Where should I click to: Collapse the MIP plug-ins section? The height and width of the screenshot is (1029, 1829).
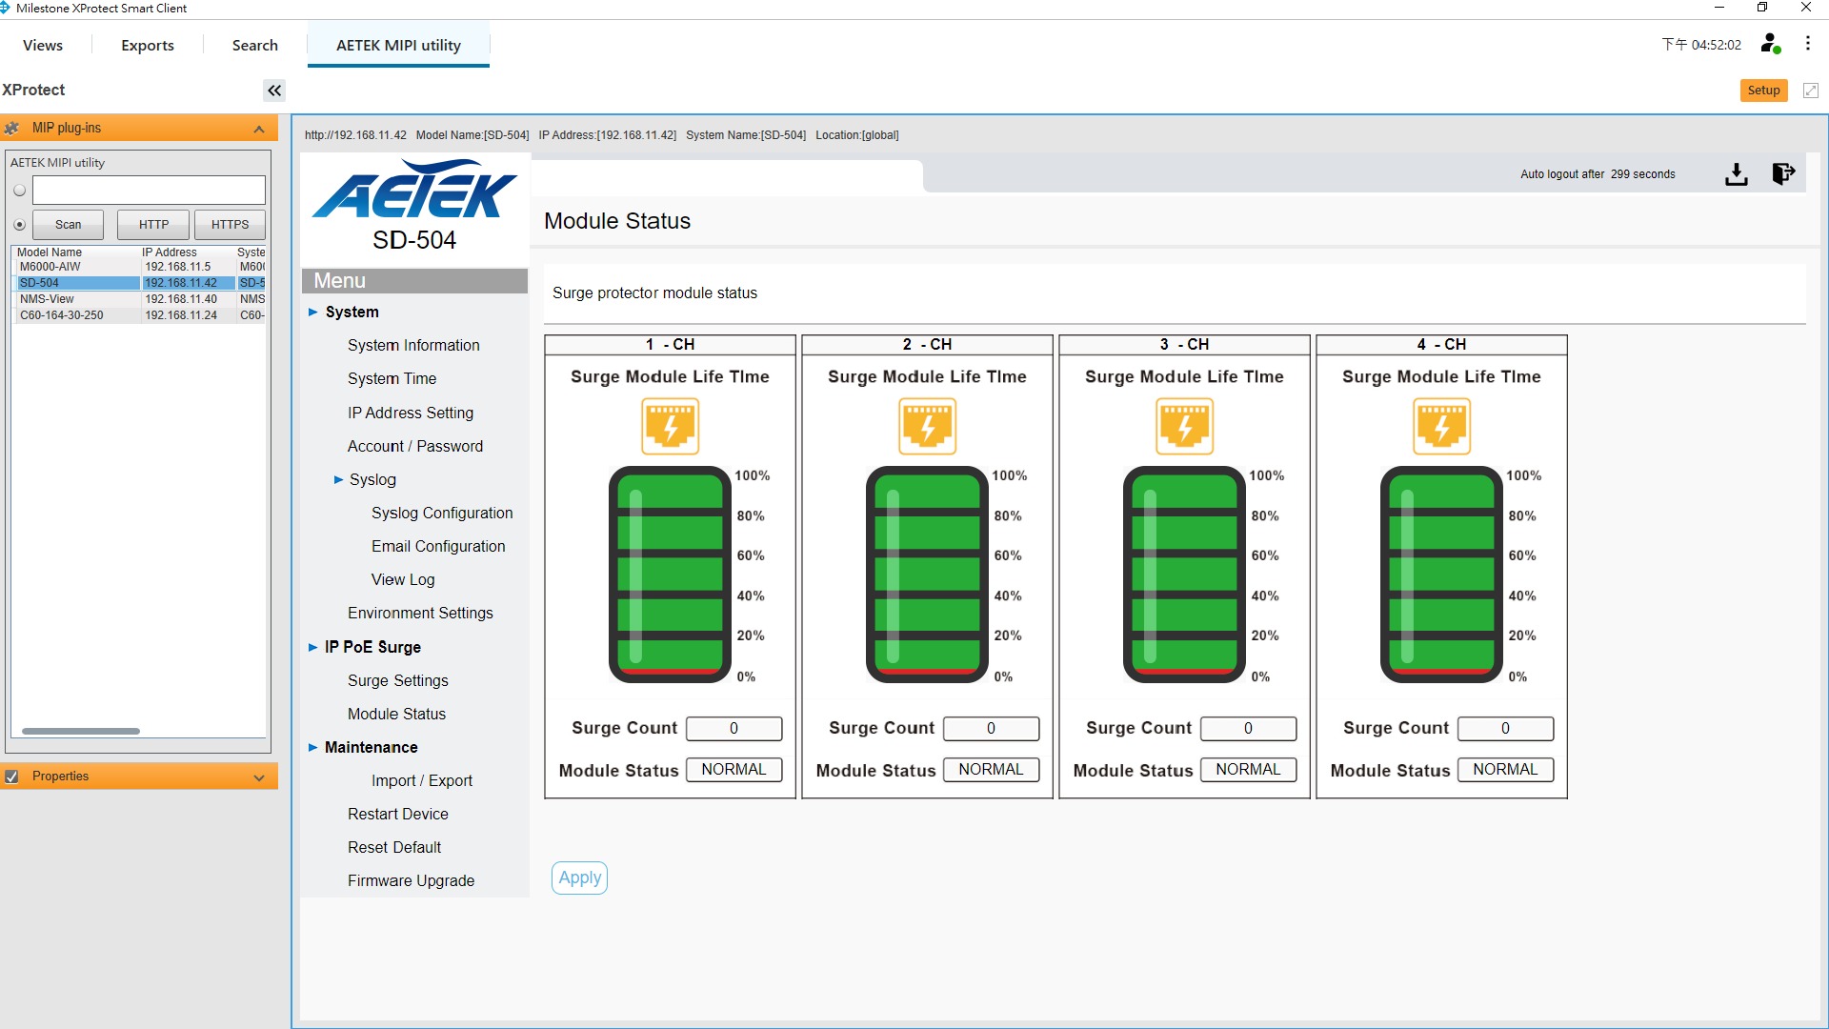(259, 129)
